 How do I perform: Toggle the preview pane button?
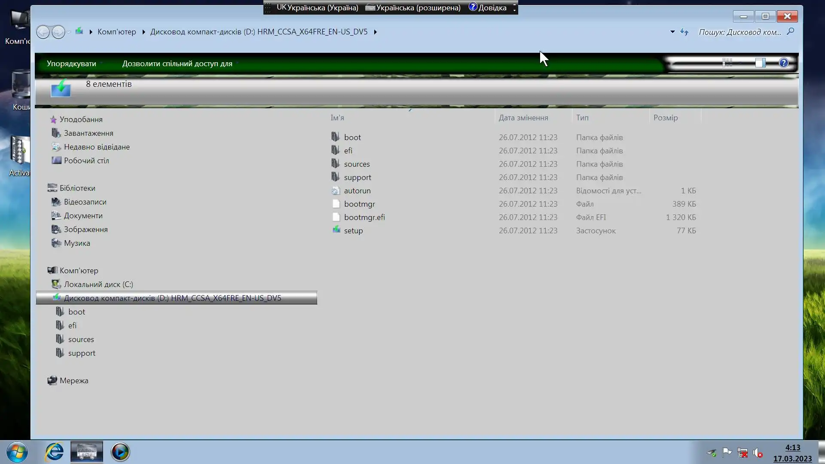tap(760, 63)
